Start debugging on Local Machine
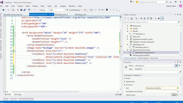 tap(74, 10)
